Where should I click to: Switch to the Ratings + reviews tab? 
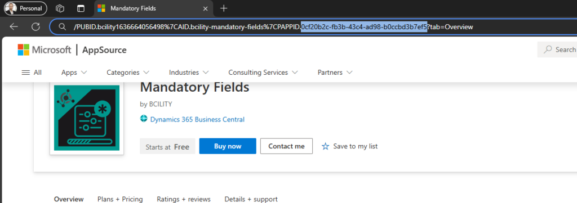(x=184, y=199)
